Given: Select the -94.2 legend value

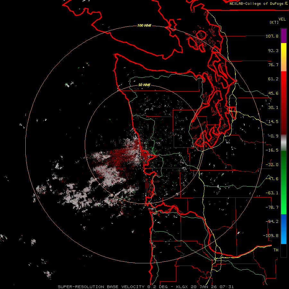Looking at the screenshot, I should click(x=272, y=222).
